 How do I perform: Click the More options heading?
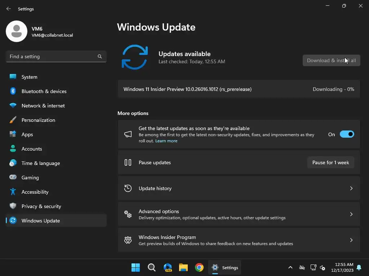coord(133,113)
